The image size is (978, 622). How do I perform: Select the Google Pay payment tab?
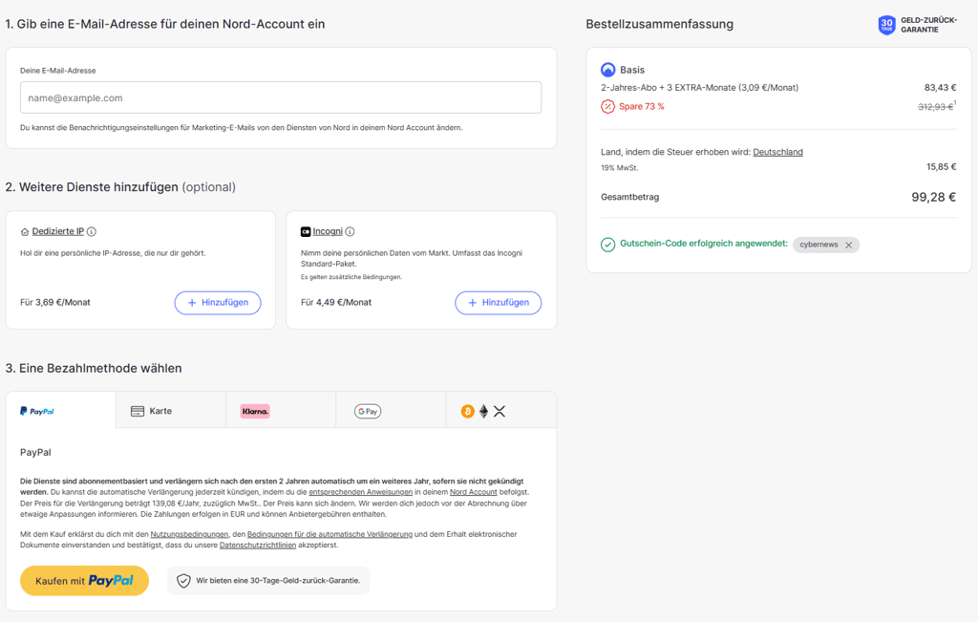[391, 411]
